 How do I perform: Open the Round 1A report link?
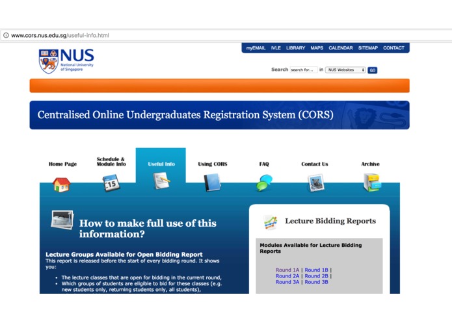287,270
